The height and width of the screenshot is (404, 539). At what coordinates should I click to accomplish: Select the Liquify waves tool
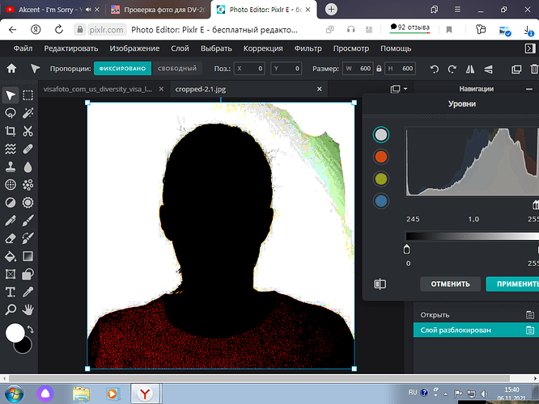pyautogui.click(x=11, y=149)
